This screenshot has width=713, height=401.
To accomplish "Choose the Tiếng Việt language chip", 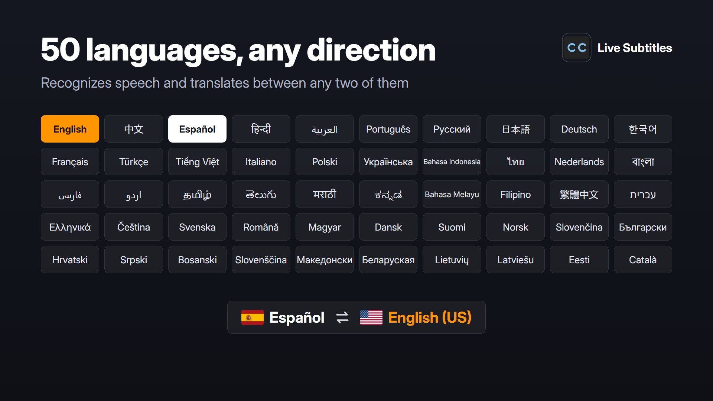I will [x=197, y=162].
